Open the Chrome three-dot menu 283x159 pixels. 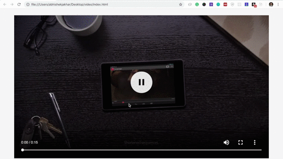(x=278, y=4)
